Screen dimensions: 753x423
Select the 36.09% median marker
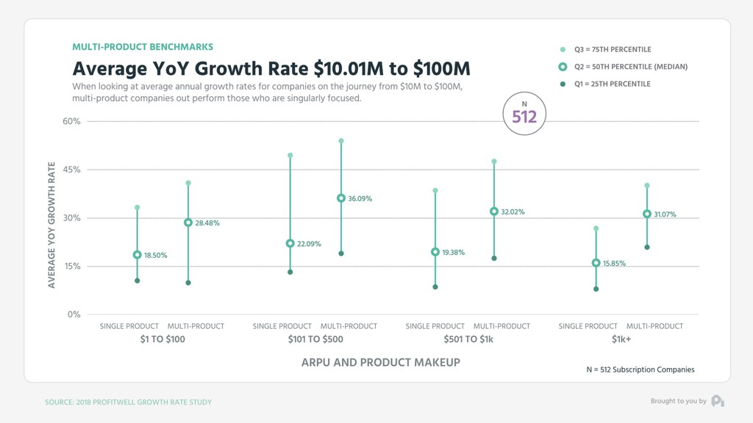[341, 198]
